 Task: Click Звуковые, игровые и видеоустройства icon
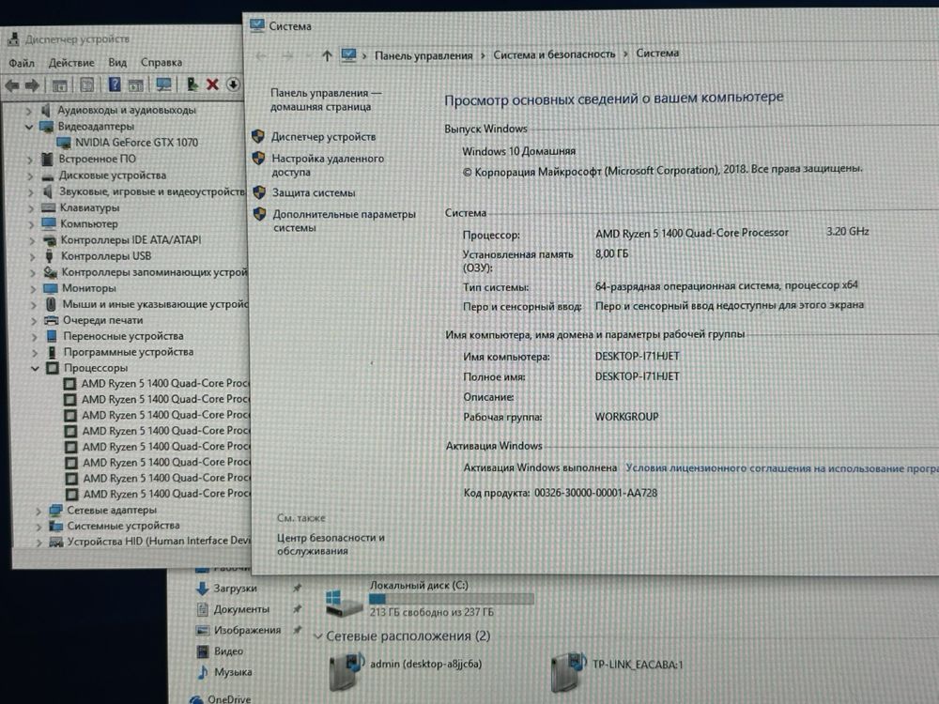click(48, 192)
